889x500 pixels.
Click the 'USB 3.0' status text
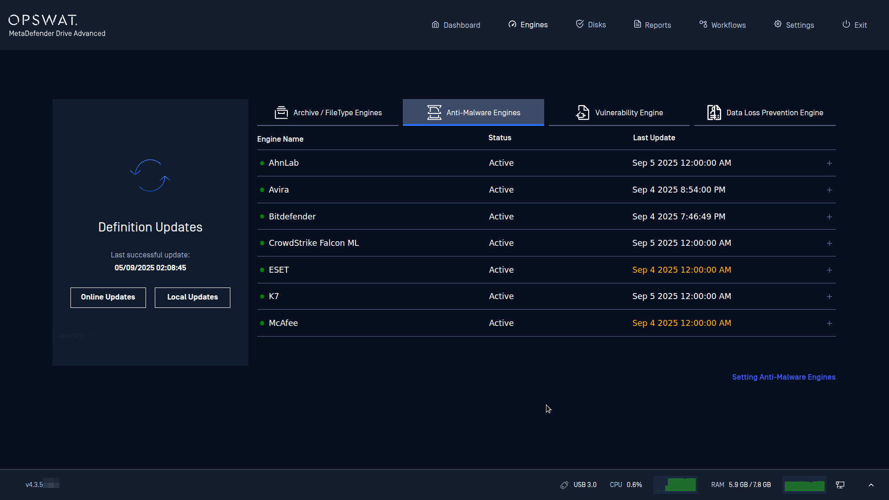pos(585,485)
